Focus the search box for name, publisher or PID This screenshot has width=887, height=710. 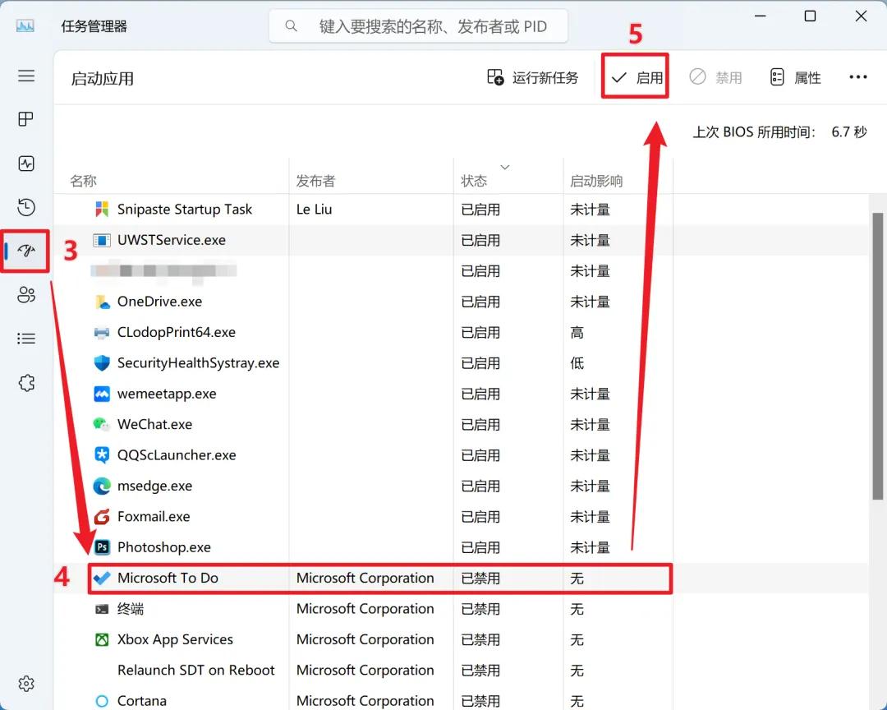(x=419, y=26)
